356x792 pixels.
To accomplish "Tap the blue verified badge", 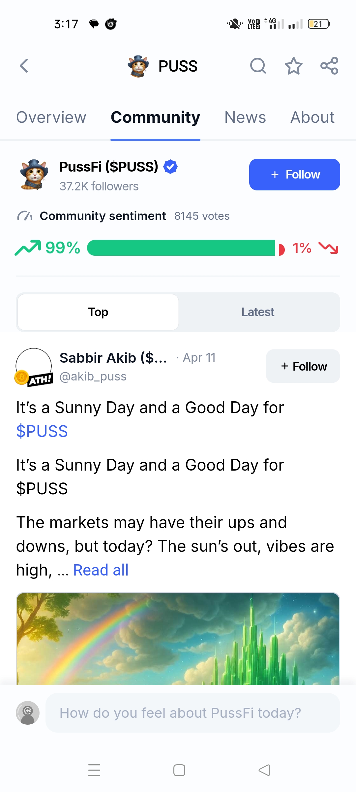I will coord(170,167).
